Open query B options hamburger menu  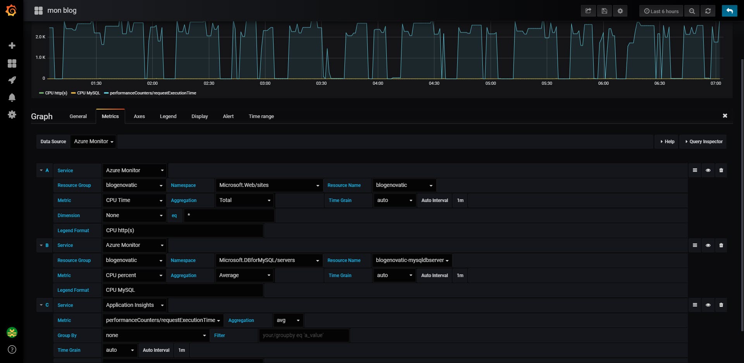[695, 245]
